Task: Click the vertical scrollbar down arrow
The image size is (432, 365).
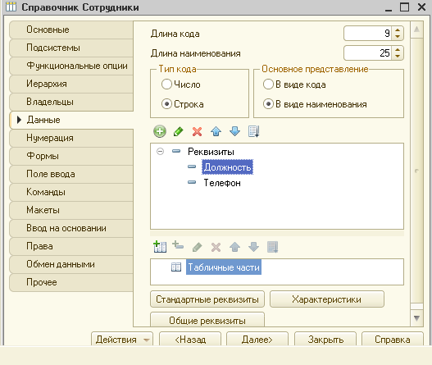Action: point(416,318)
